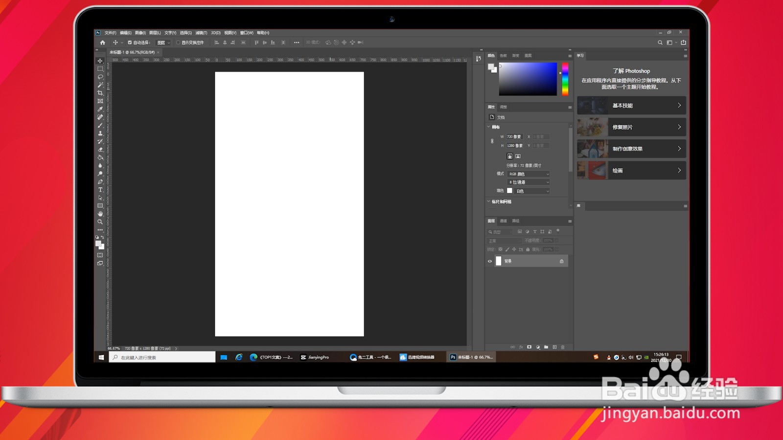This screenshot has height=440, width=783.
Task: Open the 滤镜(T) menu
Action: click(201, 33)
